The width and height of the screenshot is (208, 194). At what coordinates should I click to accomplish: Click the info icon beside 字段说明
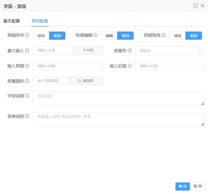27,96
